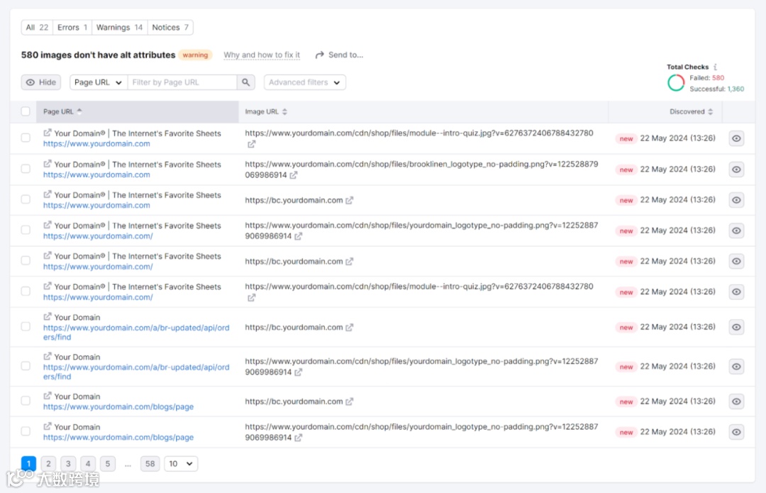The width and height of the screenshot is (766, 493).
Task: Check the box for blogs/page logotype row
Action: point(26,431)
